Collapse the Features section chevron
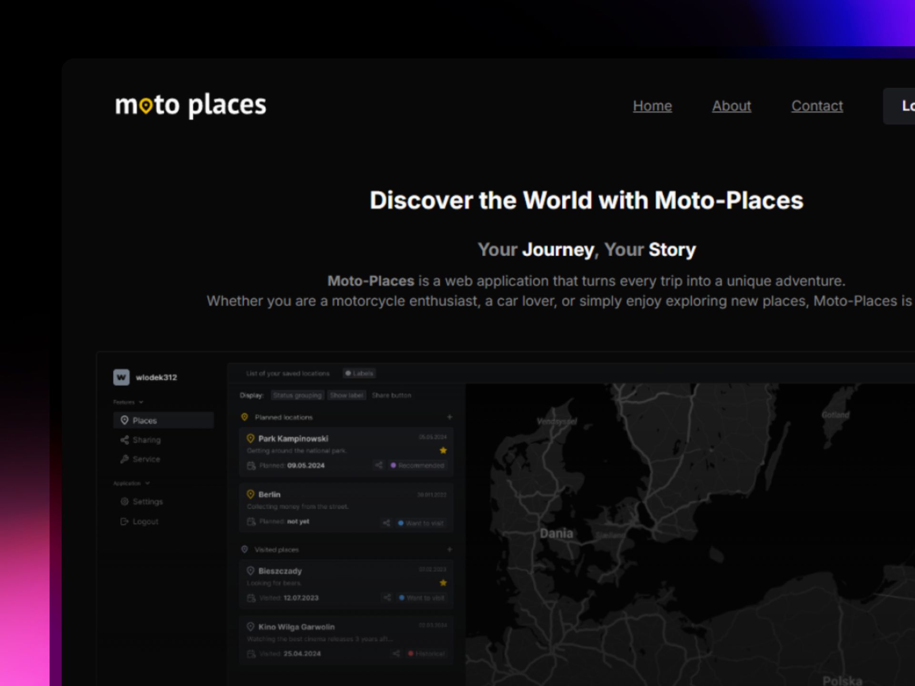This screenshot has height=686, width=915. [141, 403]
